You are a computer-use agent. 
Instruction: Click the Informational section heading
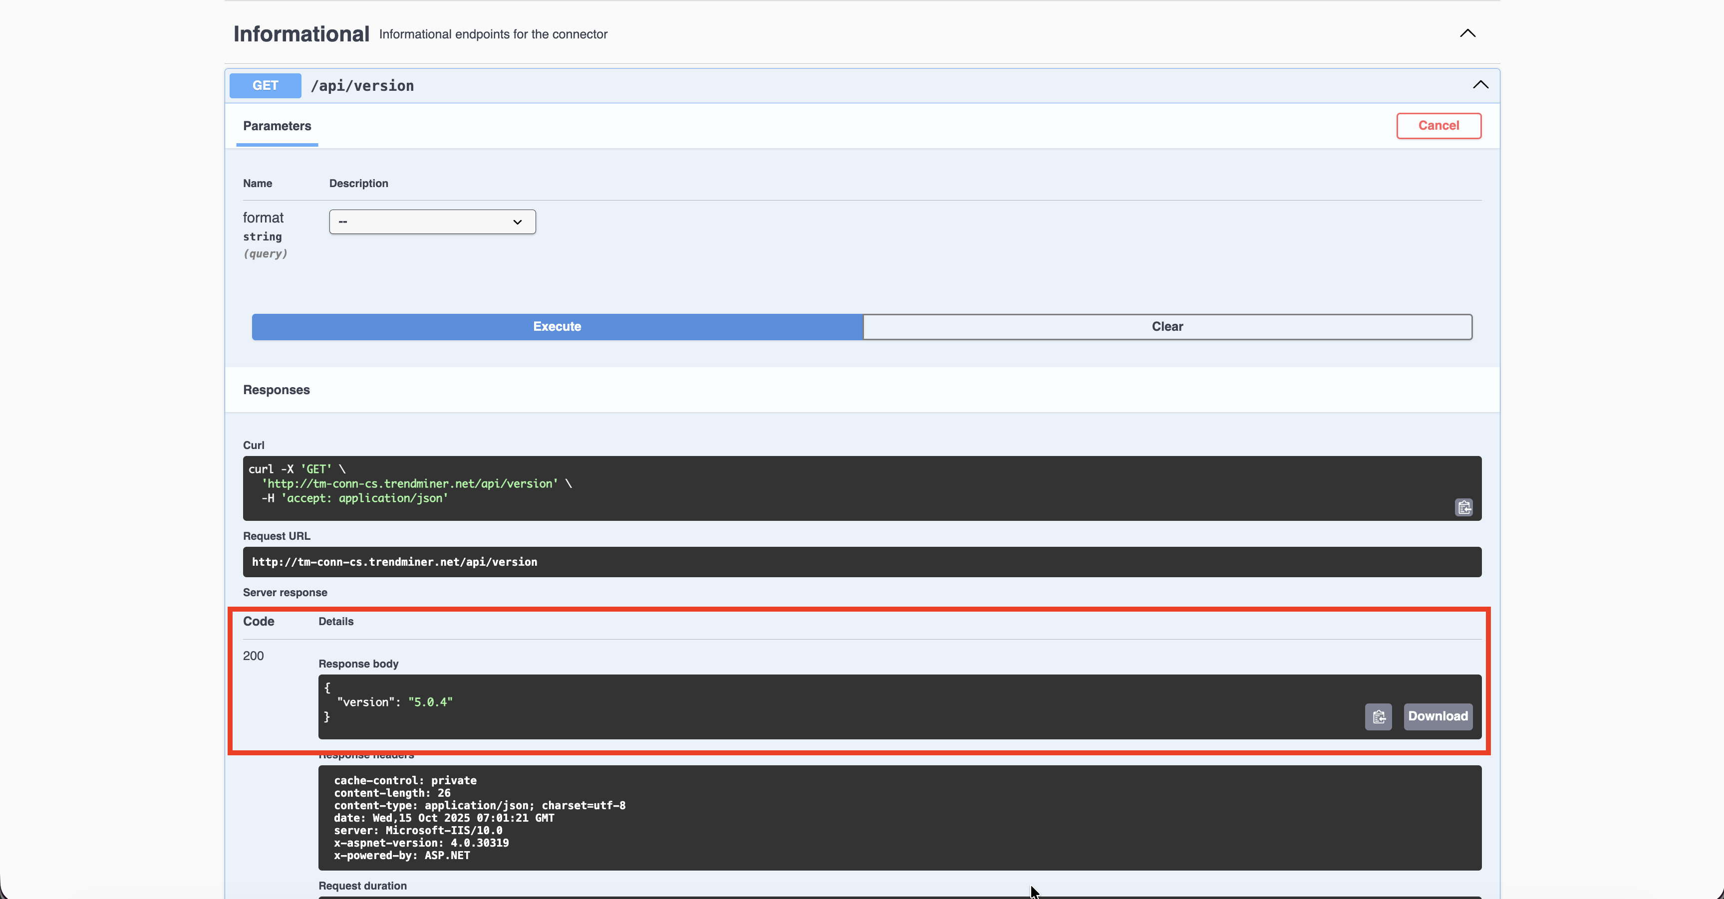(301, 34)
